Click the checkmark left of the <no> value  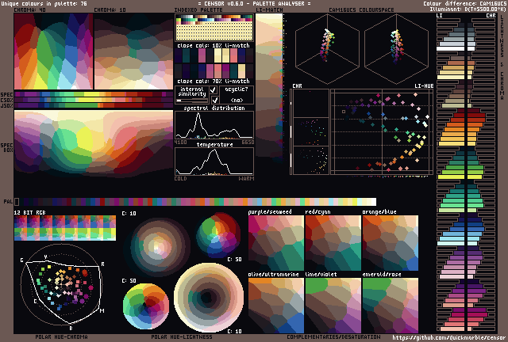pos(214,101)
